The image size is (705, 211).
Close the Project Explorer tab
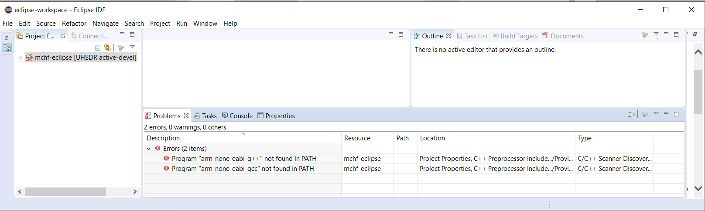click(x=63, y=36)
